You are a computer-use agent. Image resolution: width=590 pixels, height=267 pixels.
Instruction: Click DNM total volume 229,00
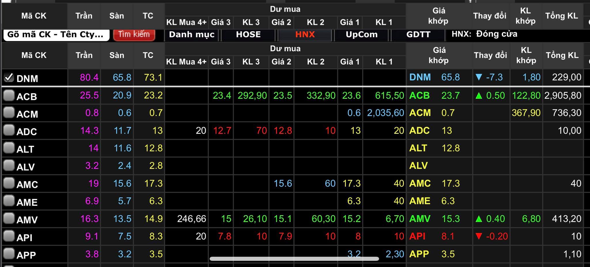(x=567, y=77)
